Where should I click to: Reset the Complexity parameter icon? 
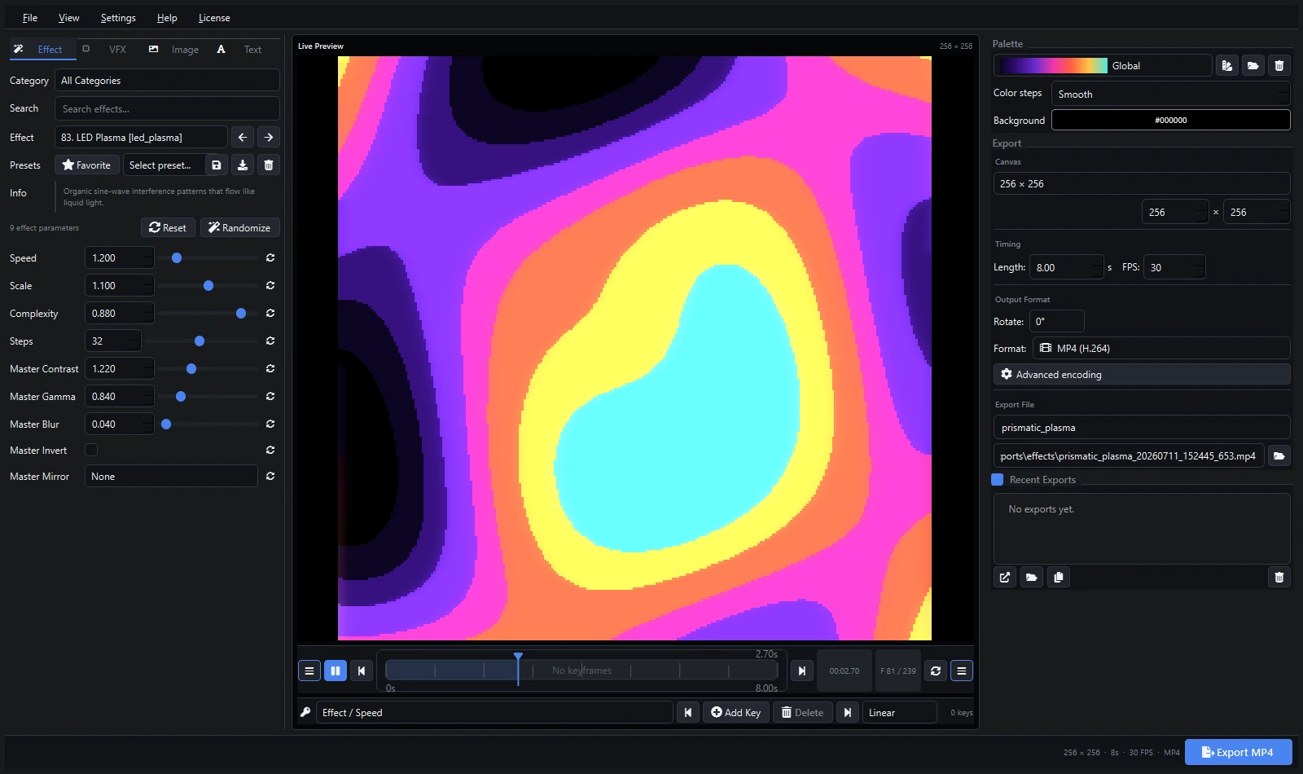pos(270,313)
